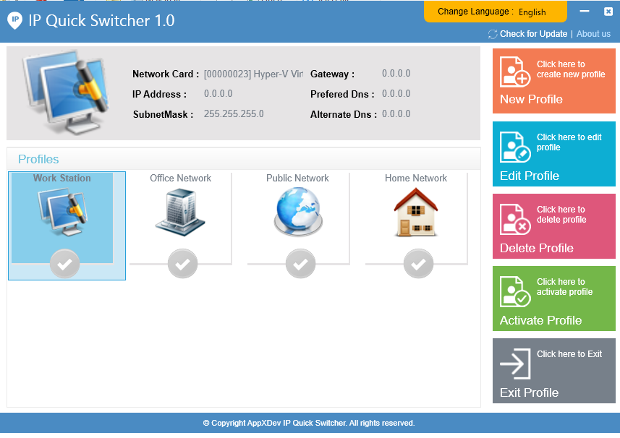Image resolution: width=620 pixels, height=438 pixels.
Task: Expand the Profiles section header
Action: pyautogui.click(x=38, y=159)
